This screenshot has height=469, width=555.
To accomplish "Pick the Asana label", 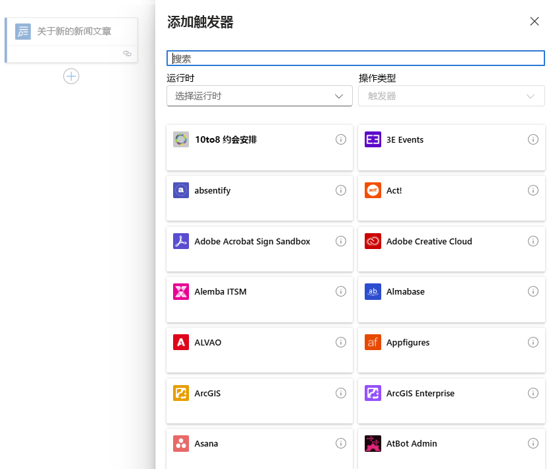I will (206, 444).
